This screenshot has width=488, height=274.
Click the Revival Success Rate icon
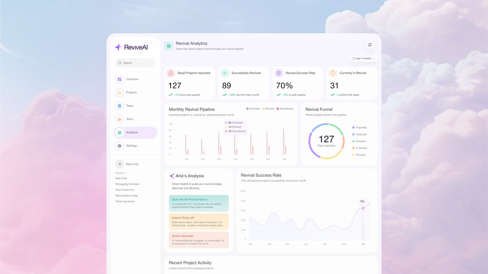pos(279,73)
